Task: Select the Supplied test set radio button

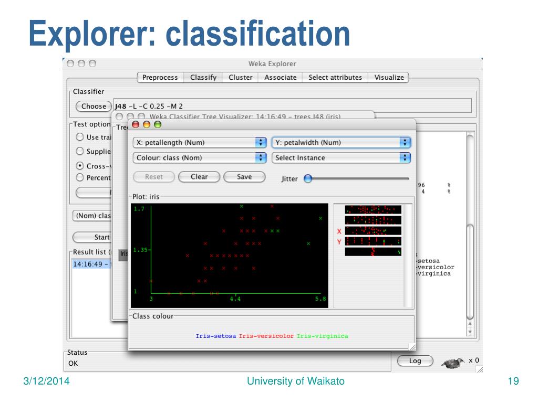Action: pos(80,151)
